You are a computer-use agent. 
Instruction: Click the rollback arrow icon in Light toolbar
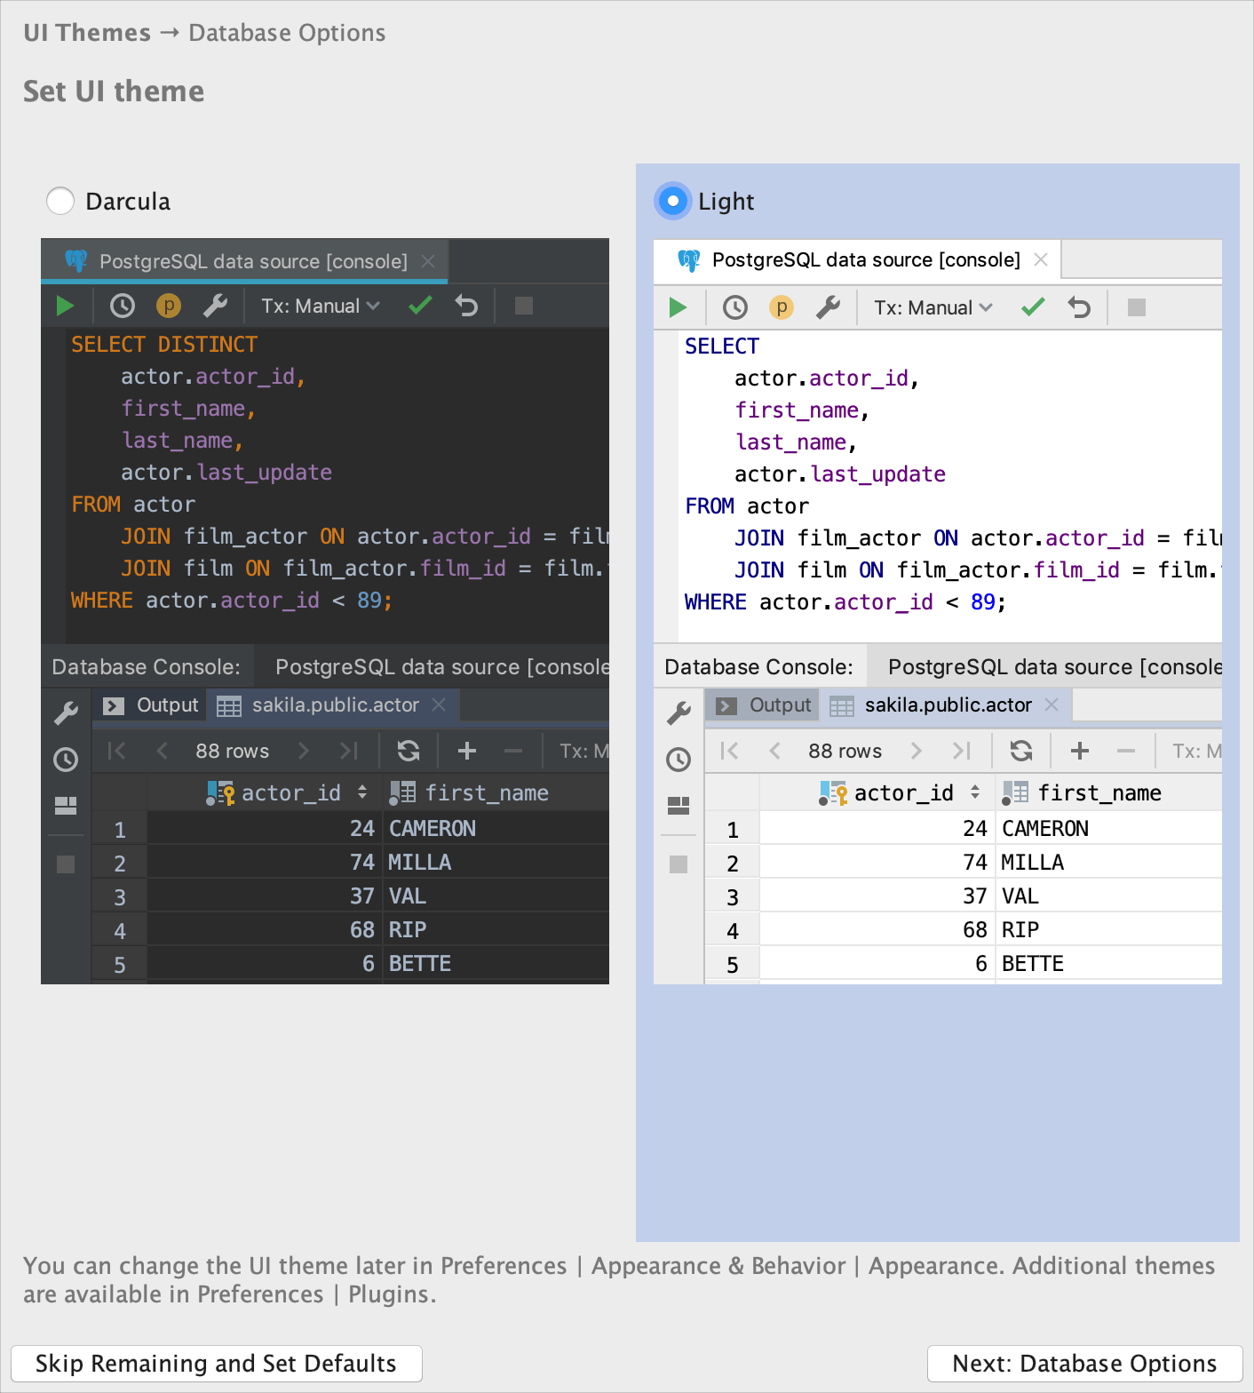[x=1079, y=308]
